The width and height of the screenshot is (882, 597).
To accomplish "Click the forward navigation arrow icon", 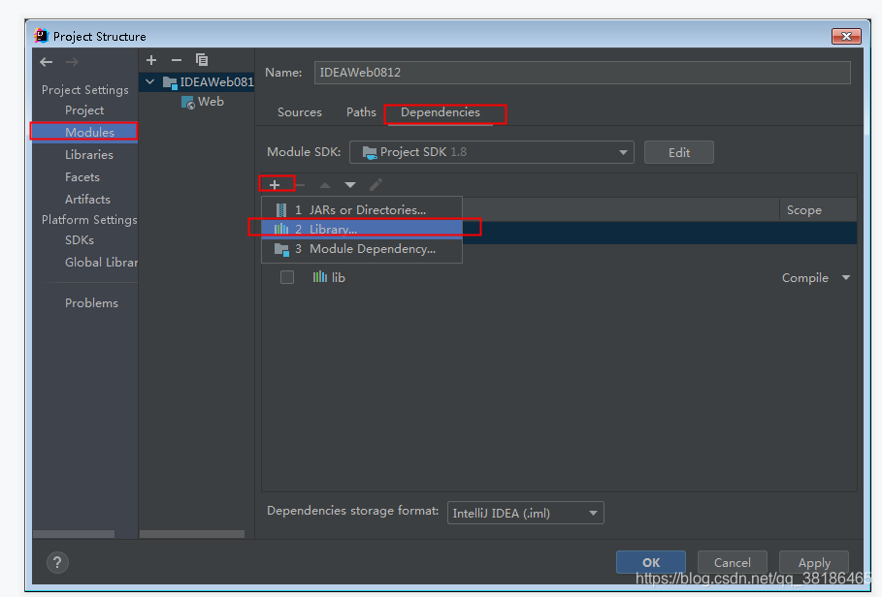I will (72, 62).
